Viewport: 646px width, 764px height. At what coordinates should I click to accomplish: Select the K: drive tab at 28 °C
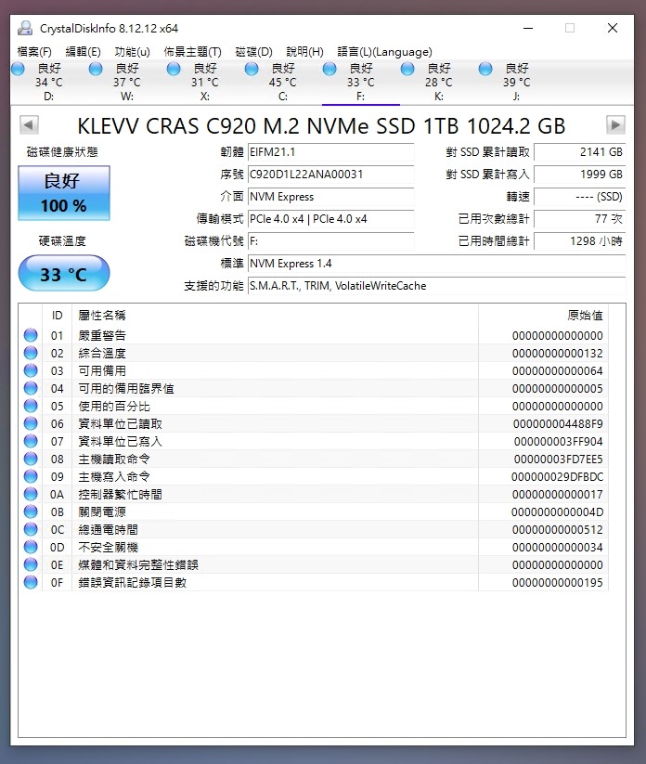coord(439,82)
